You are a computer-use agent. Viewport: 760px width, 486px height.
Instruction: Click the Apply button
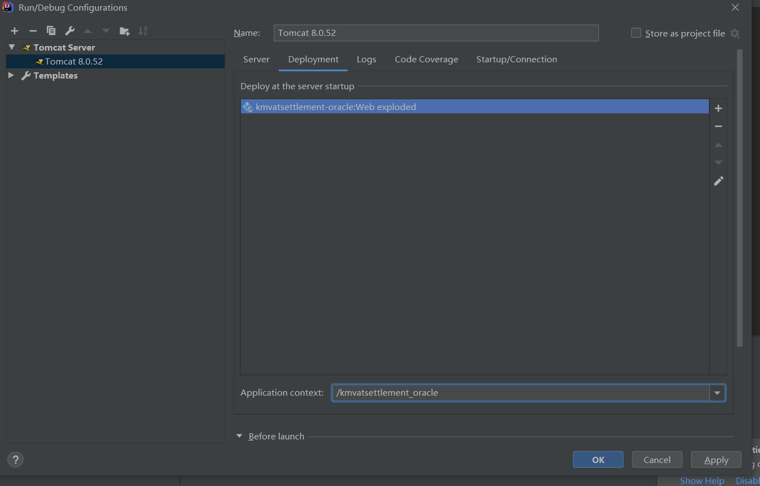[x=716, y=460]
